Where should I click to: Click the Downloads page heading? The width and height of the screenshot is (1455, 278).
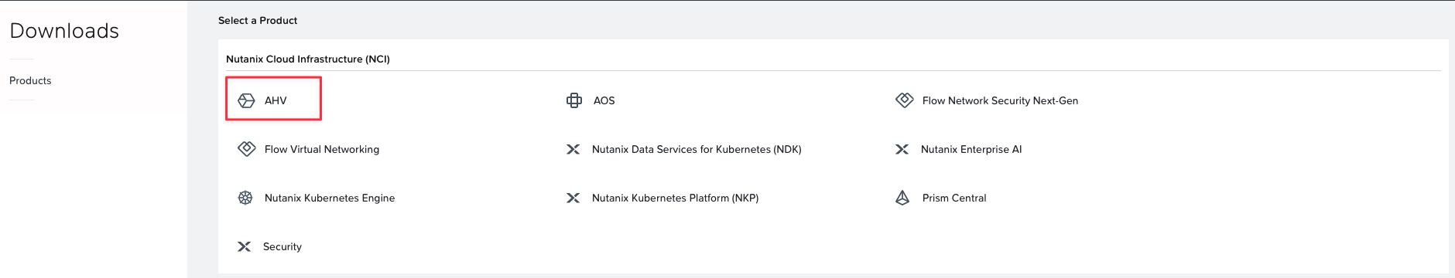coord(64,31)
